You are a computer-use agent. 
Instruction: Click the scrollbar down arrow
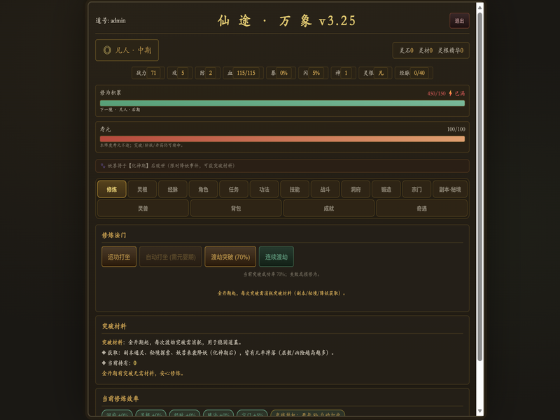pos(480,411)
